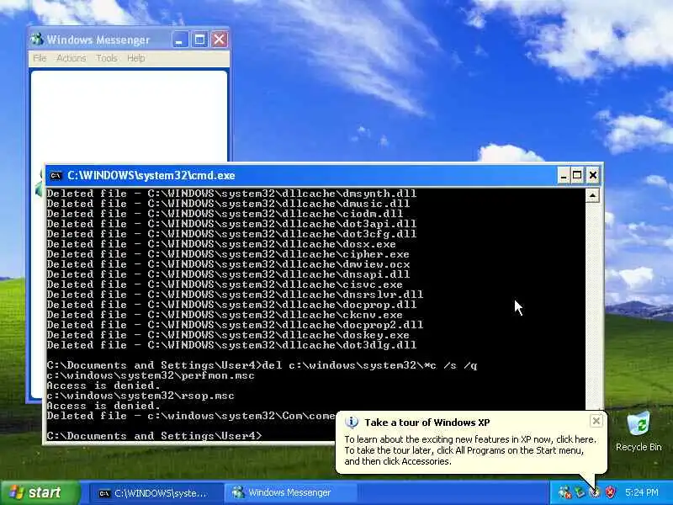The image size is (673, 505).
Task: Click the line ending in cipher.exe
Action: pyautogui.click(x=228, y=254)
